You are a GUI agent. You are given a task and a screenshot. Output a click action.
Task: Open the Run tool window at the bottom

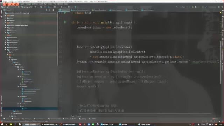[x=74, y=119]
